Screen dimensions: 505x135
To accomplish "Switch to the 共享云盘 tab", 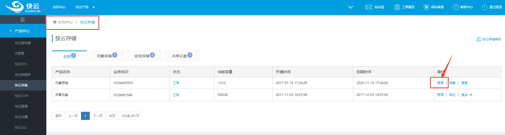I will point(182,56).
